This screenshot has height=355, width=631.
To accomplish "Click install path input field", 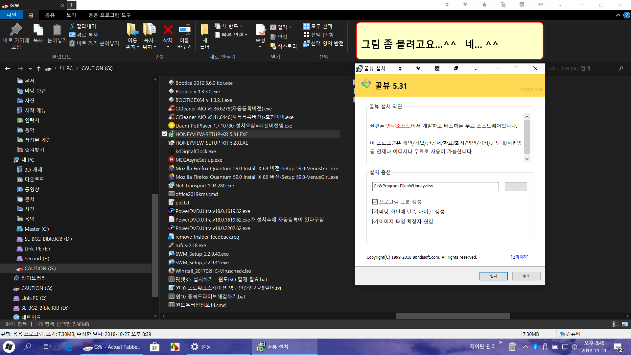I will tap(435, 186).
